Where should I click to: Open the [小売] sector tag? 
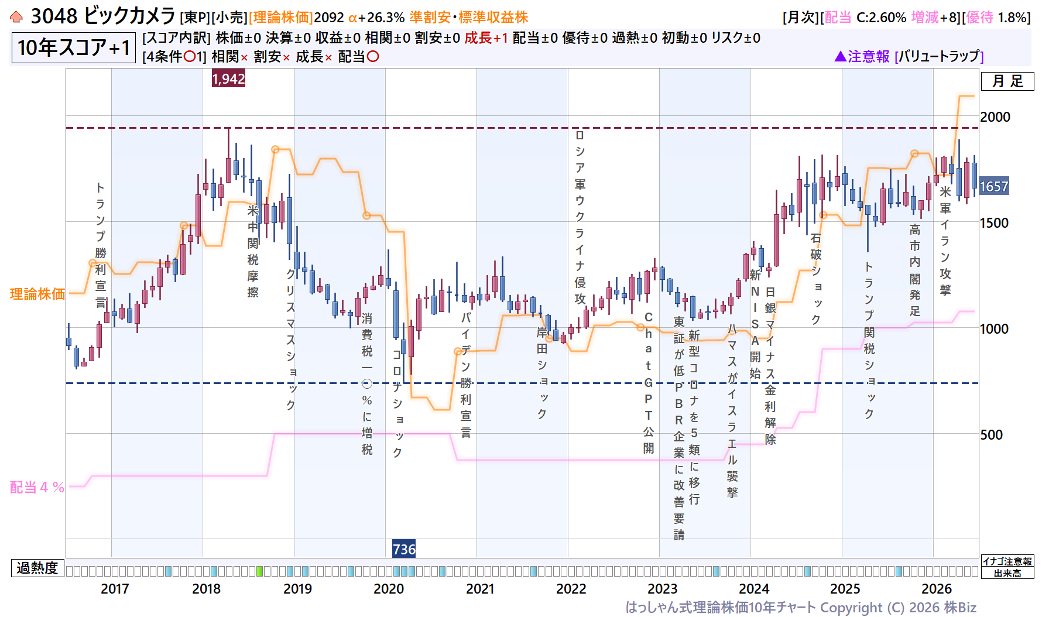click(x=229, y=18)
